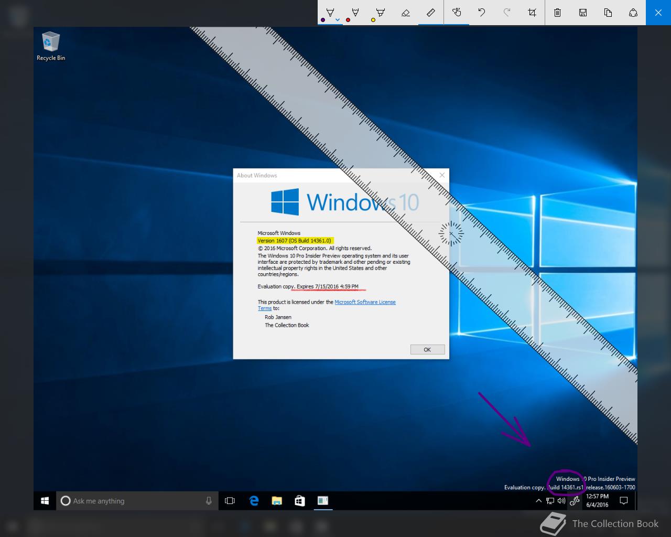Launch Microsoft Edge from the taskbar
The width and height of the screenshot is (671, 537).
coord(254,501)
